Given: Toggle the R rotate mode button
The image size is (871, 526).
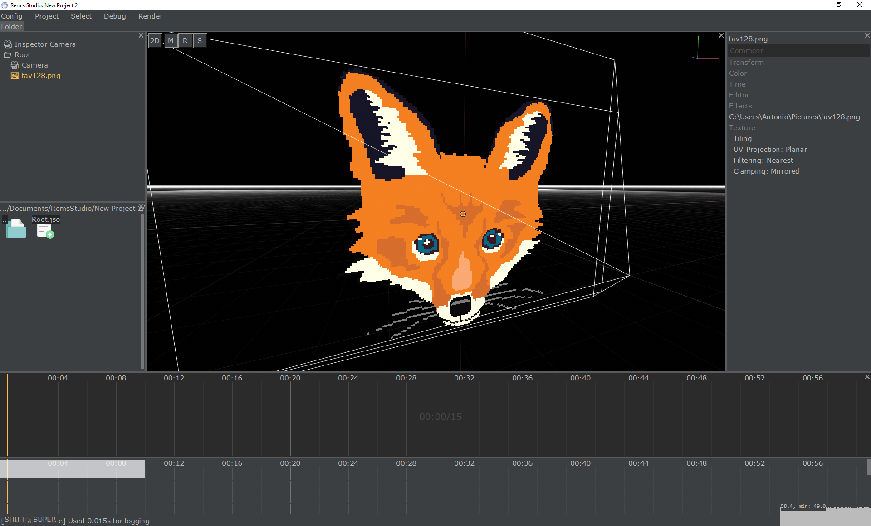Looking at the screenshot, I should 185,41.
